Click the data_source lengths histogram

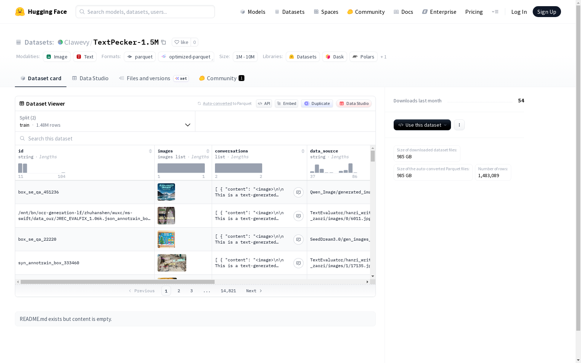point(334,168)
